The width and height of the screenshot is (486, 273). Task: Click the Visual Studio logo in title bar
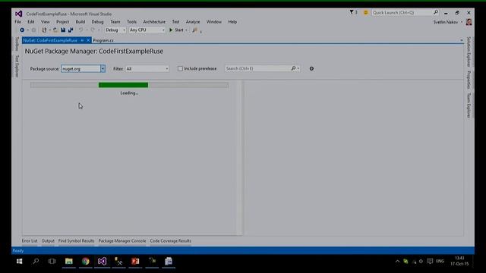(18, 14)
